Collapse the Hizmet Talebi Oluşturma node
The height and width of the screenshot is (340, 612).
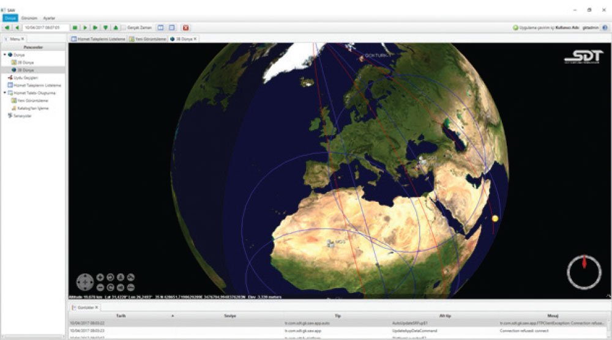click(5, 93)
